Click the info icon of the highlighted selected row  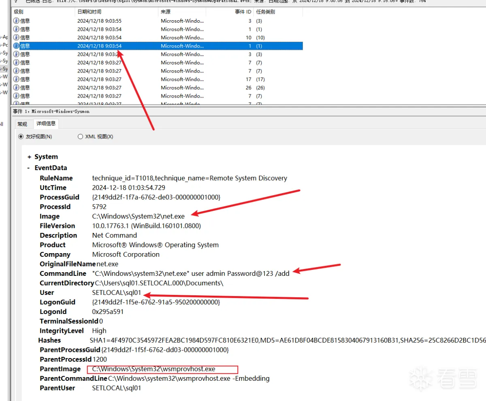[x=16, y=46]
